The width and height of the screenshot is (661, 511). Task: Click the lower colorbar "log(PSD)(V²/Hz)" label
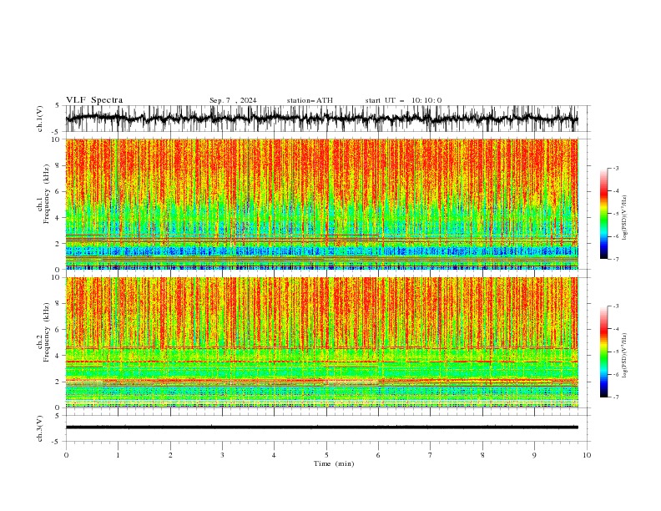point(624,355)
